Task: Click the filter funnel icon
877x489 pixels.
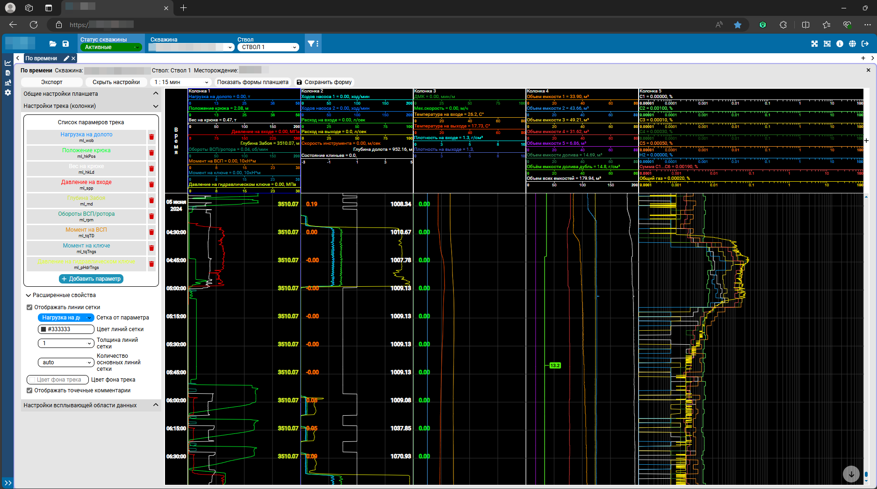Action: pyautogui.click(x=311, y=43)
